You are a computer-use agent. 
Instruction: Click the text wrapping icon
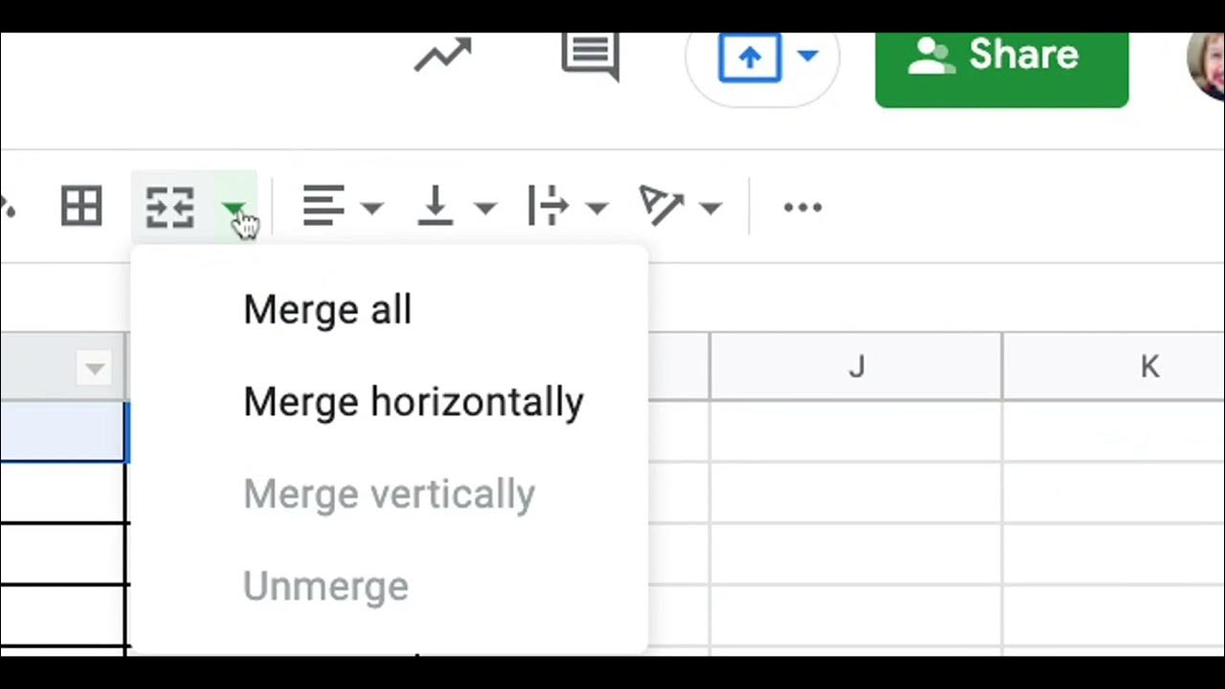click(548, 207)
